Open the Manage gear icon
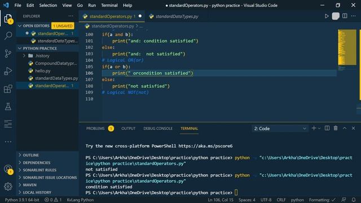Viewport: 361px width, 203px height. coord(8,187)
